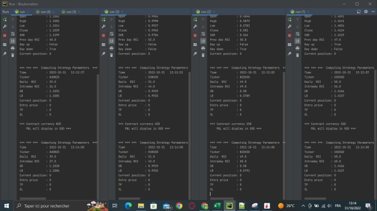Screen dimensions: 377x211
Task: Open the 13:14 clock and date
Action: [353, 205]
